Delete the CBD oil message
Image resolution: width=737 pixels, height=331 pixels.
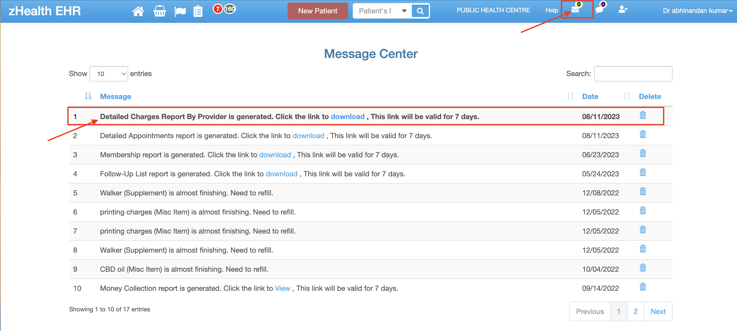point(643,268)
